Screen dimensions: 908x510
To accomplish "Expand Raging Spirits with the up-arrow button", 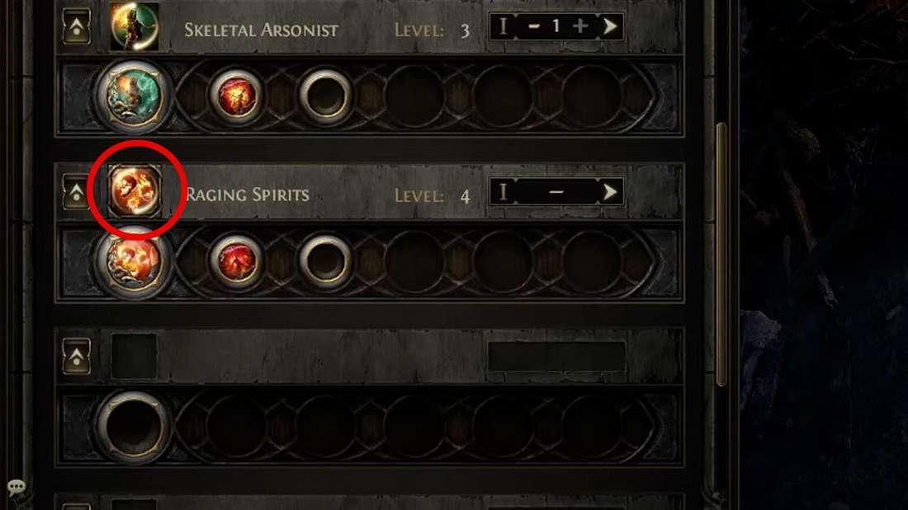I will click(77, 192).
